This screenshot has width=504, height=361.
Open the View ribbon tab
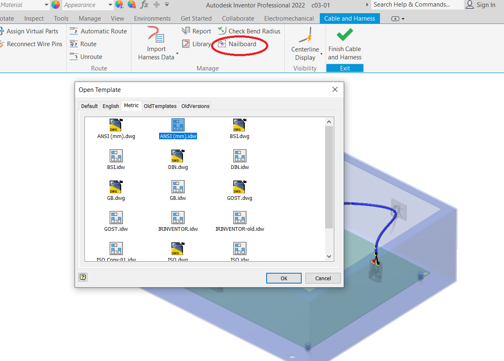click(x=117, y=19)
